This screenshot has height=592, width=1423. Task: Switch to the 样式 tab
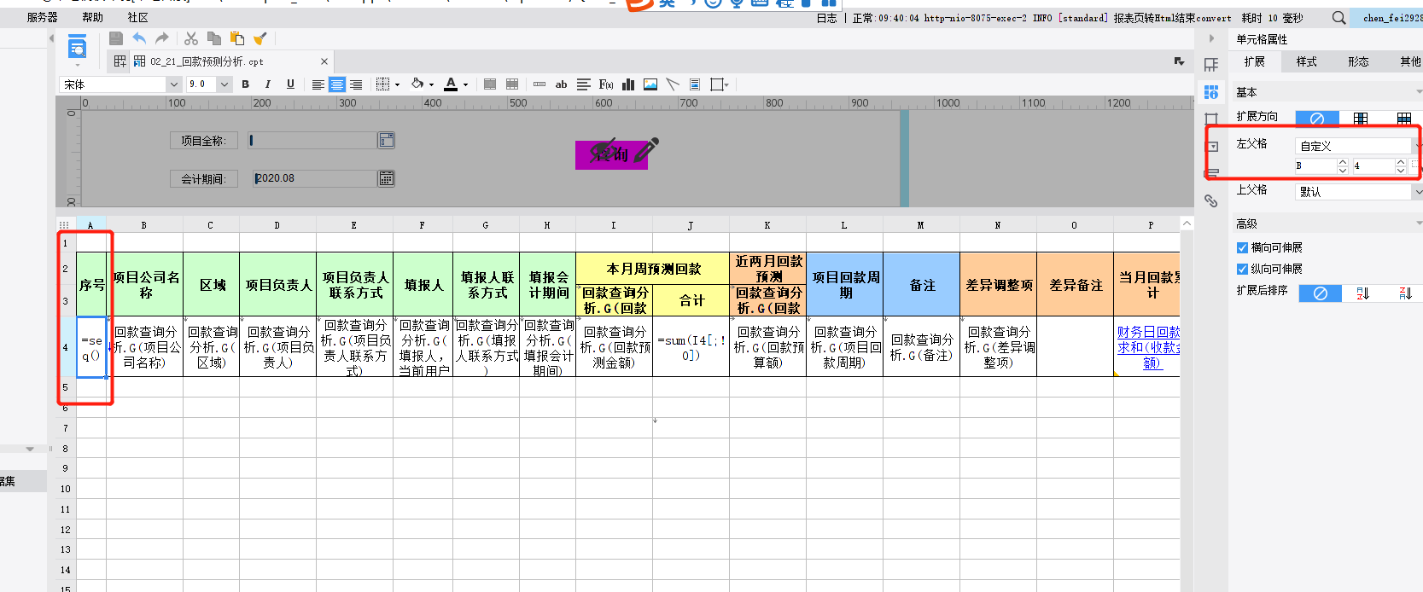click(1306, 62)
